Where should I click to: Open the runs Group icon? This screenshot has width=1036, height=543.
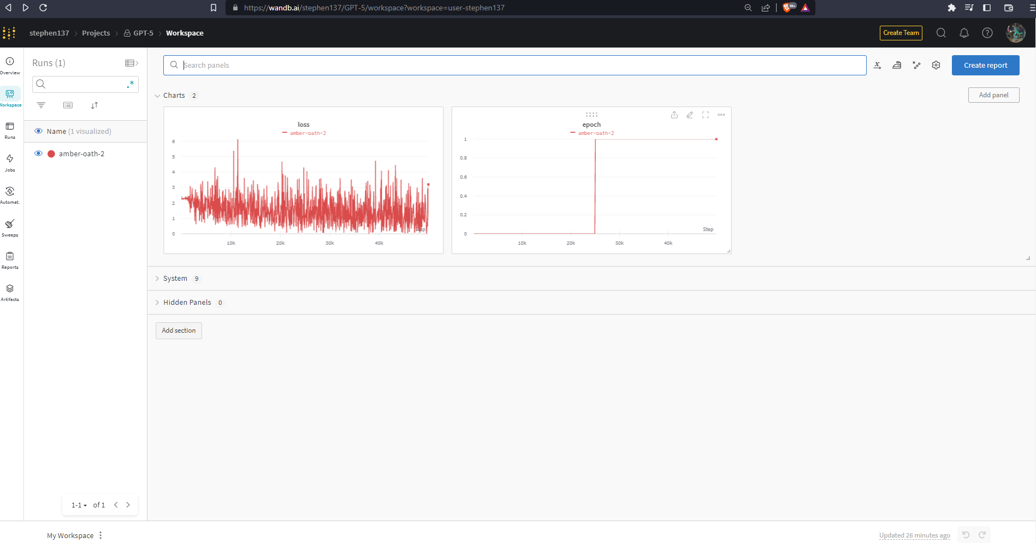[68, 105]
